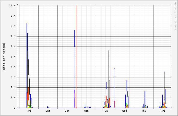Click the 6 M y-axis label
This screenshot has width=178, height=116.
[x=13, y=47]
